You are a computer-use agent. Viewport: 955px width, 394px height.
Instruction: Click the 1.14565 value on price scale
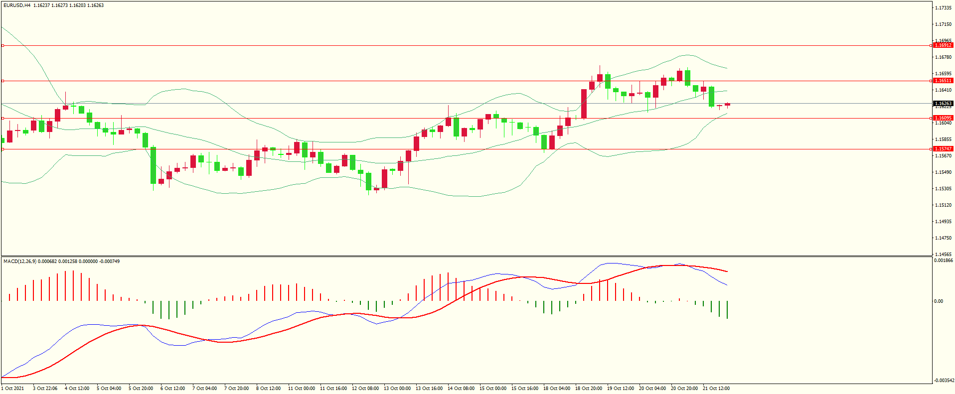click(x=942, y=254)
